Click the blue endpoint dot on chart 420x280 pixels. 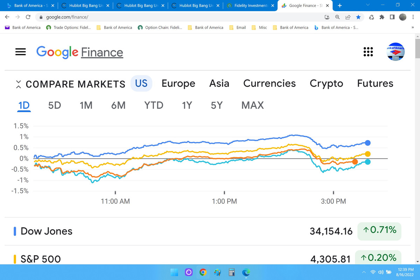368,143
